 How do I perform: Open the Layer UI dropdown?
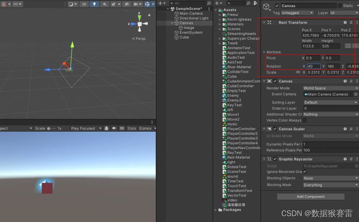(x=344, y=13)
